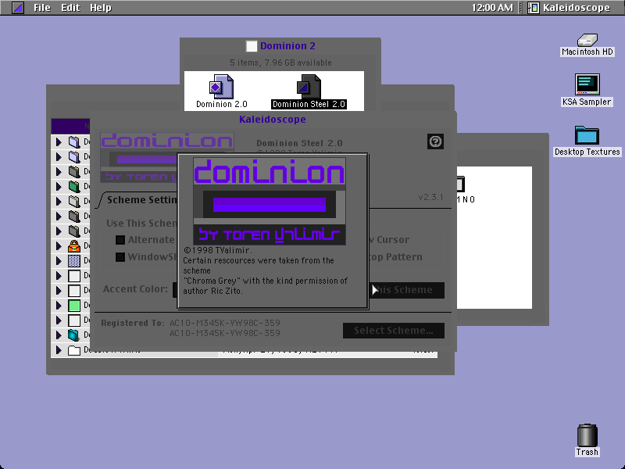Select the light grey folder icon in the list
Viewport: 625px width, 469px height.
click(74, 201)
